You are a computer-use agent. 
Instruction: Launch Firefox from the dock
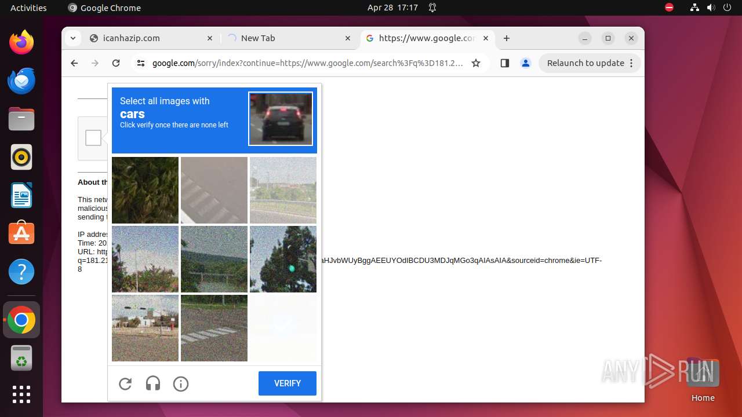click(21, 42)
